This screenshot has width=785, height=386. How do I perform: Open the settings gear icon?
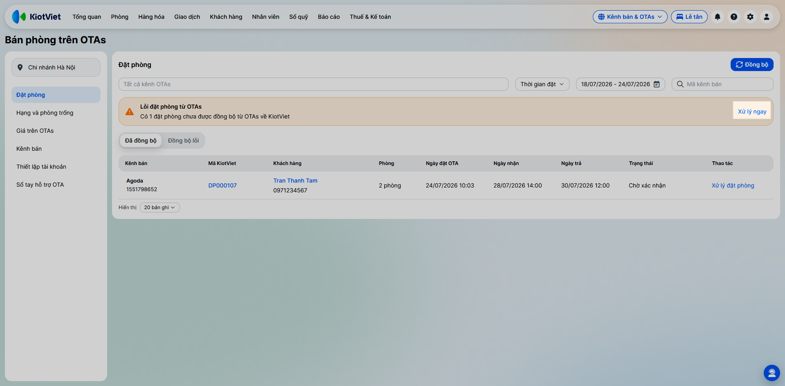pos(750,17)
